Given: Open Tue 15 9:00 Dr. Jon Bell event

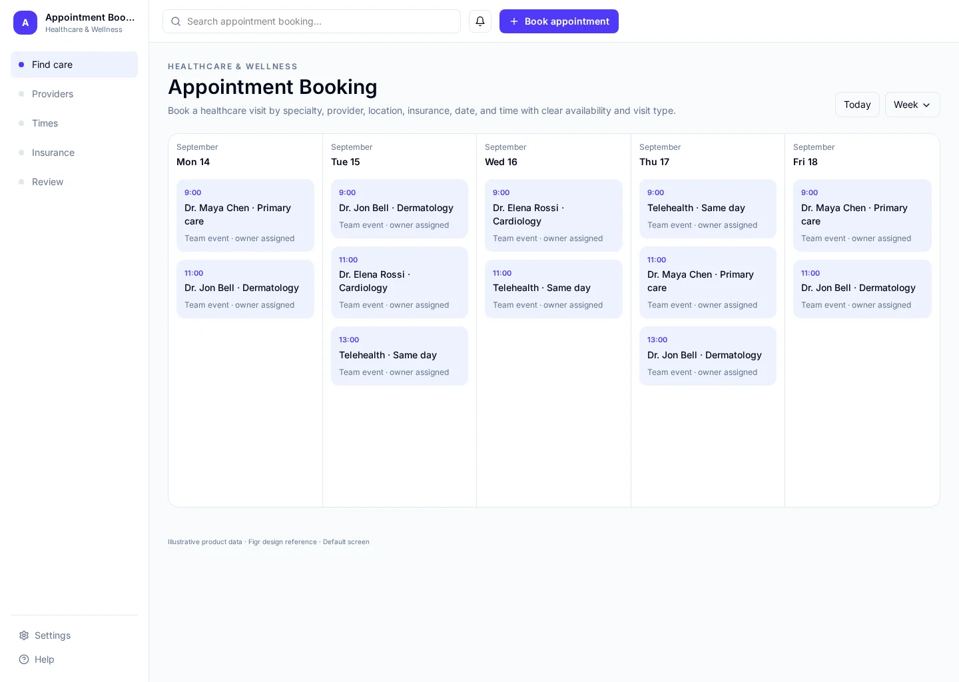Looking at the screenshot, I should (x=400, y=208).
